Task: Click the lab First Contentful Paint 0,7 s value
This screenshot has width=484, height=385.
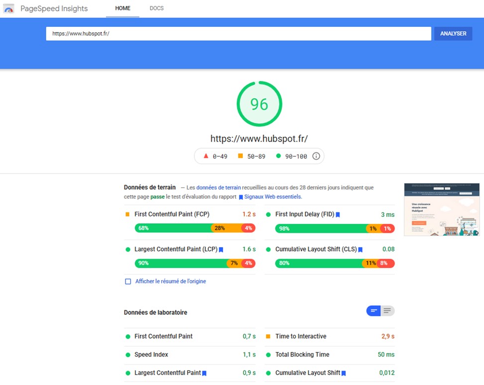Action: [249, 336]
